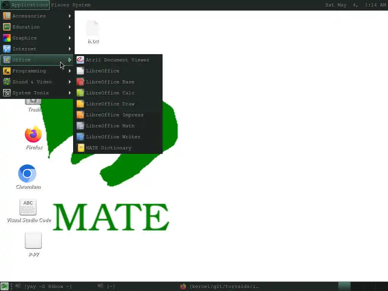Select the Trash icon on desktop
This screenshot has width=388, height=291.
(33, 102)
